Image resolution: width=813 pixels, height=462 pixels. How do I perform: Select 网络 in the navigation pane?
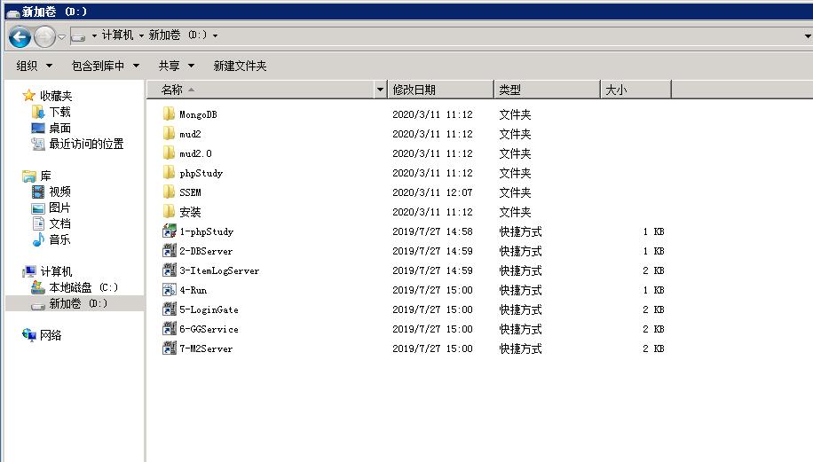[x=51, y=334]
